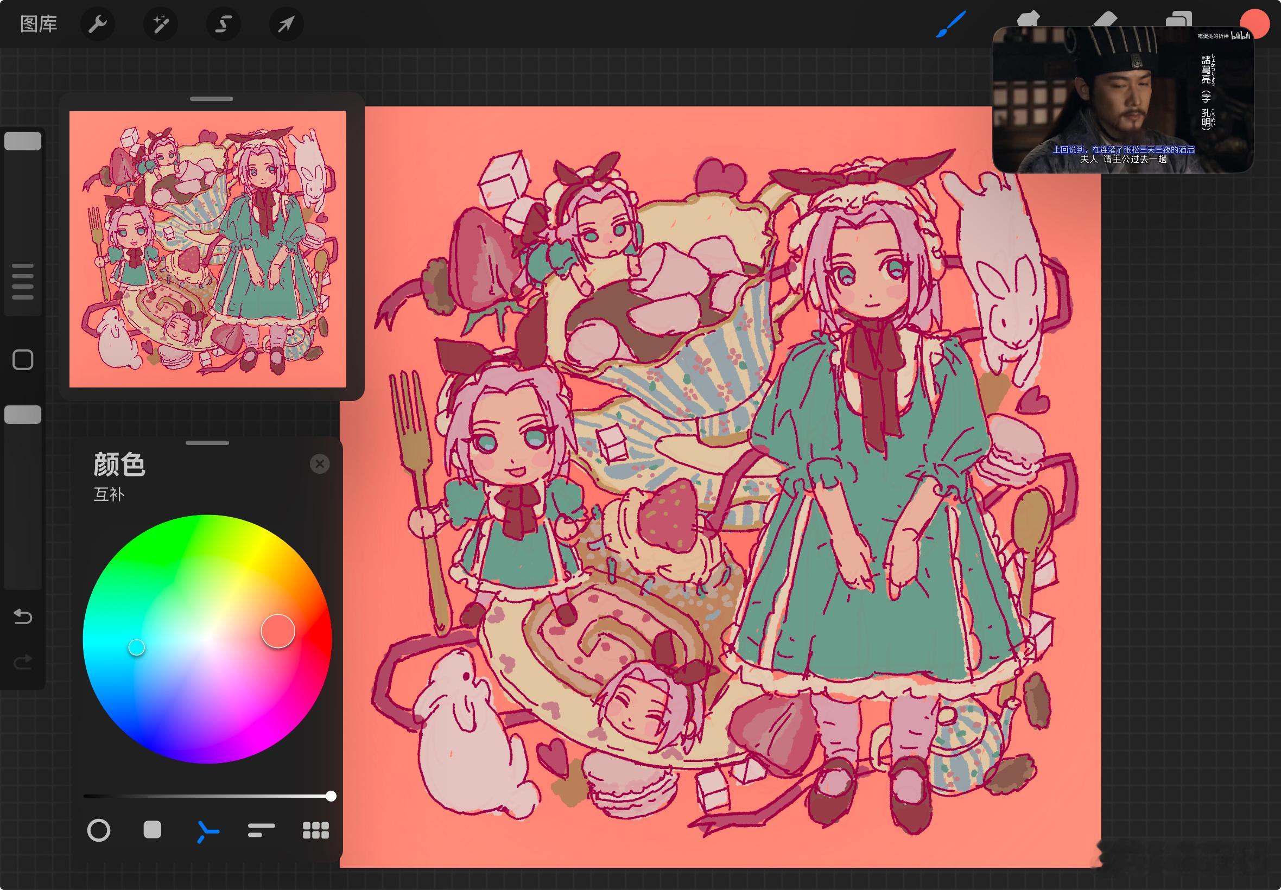Select the salmon primary color reticle

[x=278, y=631]
